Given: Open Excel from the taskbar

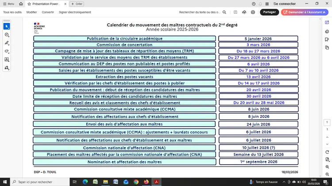Looking at the screenshot, I should [x=95, y=182].
